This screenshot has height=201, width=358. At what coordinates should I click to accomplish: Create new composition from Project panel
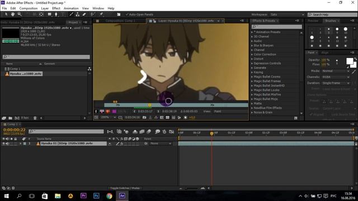point(17,118)
